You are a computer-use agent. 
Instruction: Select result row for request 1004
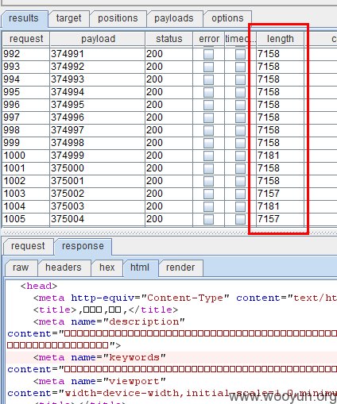coord(169,206)
